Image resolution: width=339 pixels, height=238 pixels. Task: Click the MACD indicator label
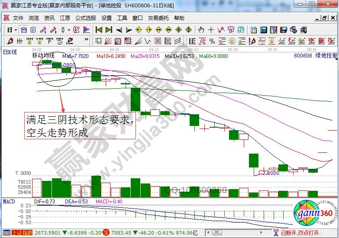pos(9,202)
